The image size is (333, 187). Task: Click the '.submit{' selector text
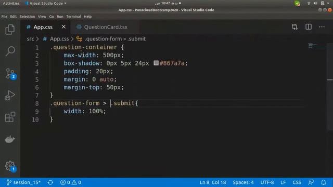(x=125, y=103)
